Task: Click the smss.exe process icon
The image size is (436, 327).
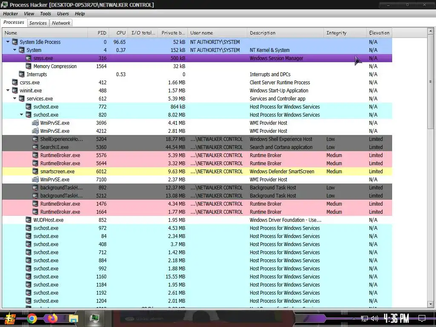Action: pos(29,58)
